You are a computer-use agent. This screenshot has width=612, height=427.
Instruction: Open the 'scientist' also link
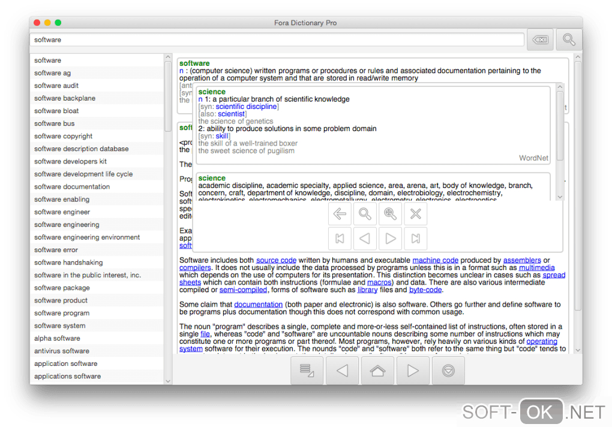pyautogui.click(x=232, y=114)
